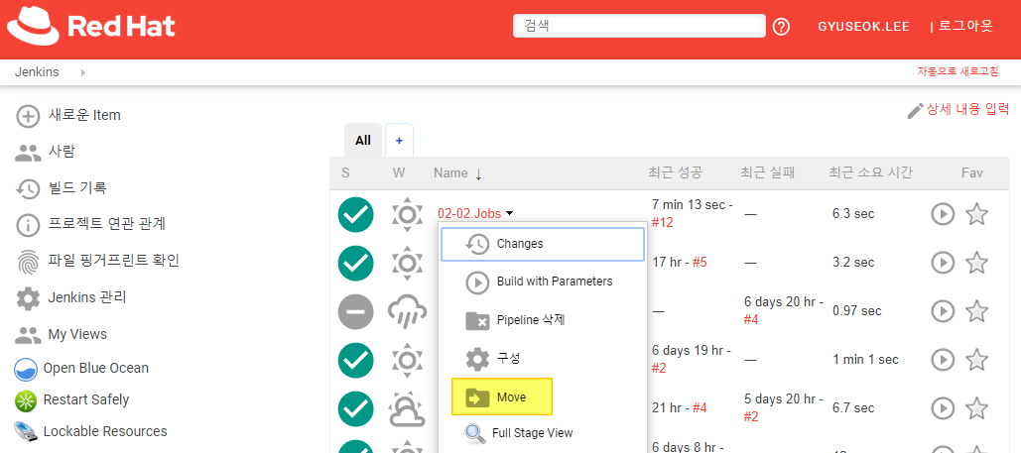Favorite the 02-02.Jobs item with its star
Screen dimensions: 1021x453
pos(977,214)
